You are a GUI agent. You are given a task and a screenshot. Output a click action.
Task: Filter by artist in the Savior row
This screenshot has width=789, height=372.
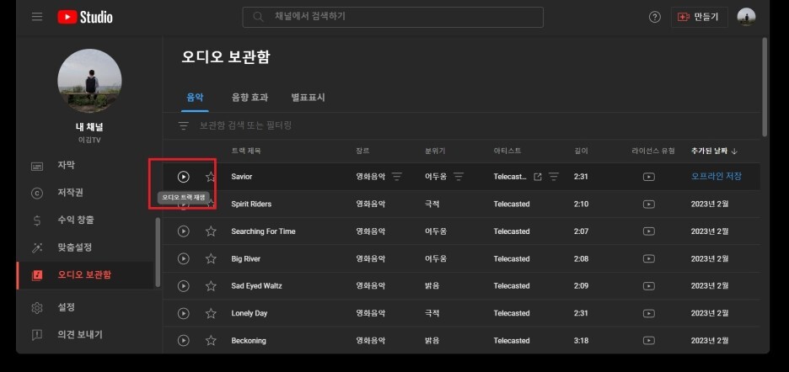tap(554, 177)
